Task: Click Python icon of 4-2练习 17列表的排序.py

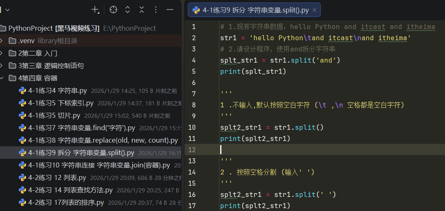Action: point(22,203)
